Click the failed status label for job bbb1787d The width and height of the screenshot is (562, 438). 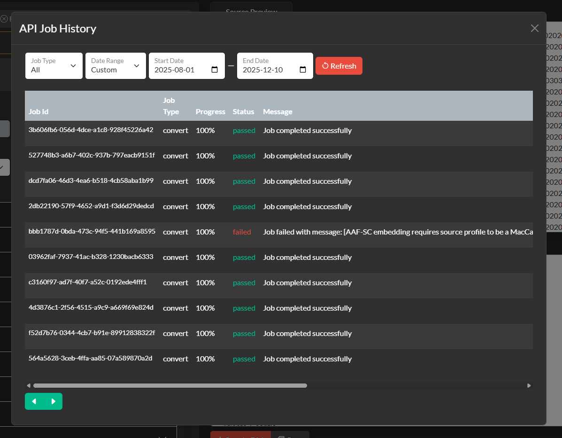[242, 232]
